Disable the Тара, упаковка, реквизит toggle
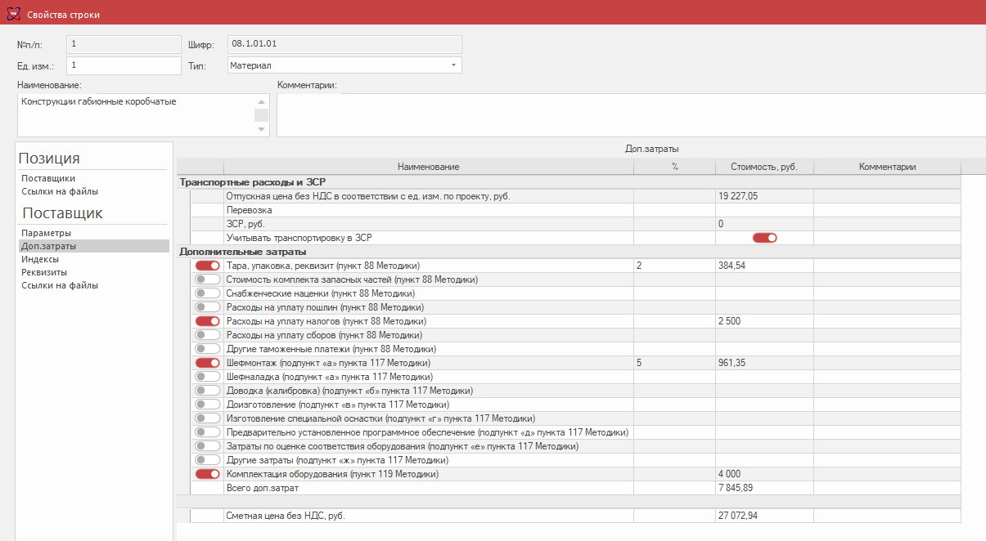The image size is (986, 541). (x=207, y=266)
